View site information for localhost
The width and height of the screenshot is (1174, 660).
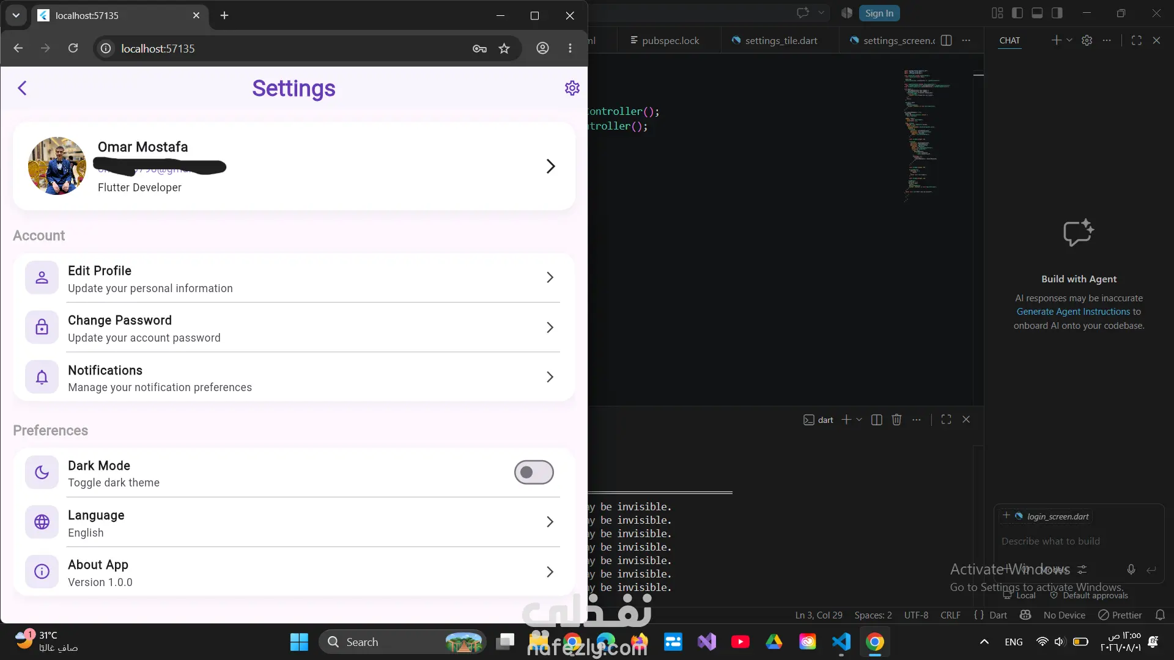coord(106,48)
